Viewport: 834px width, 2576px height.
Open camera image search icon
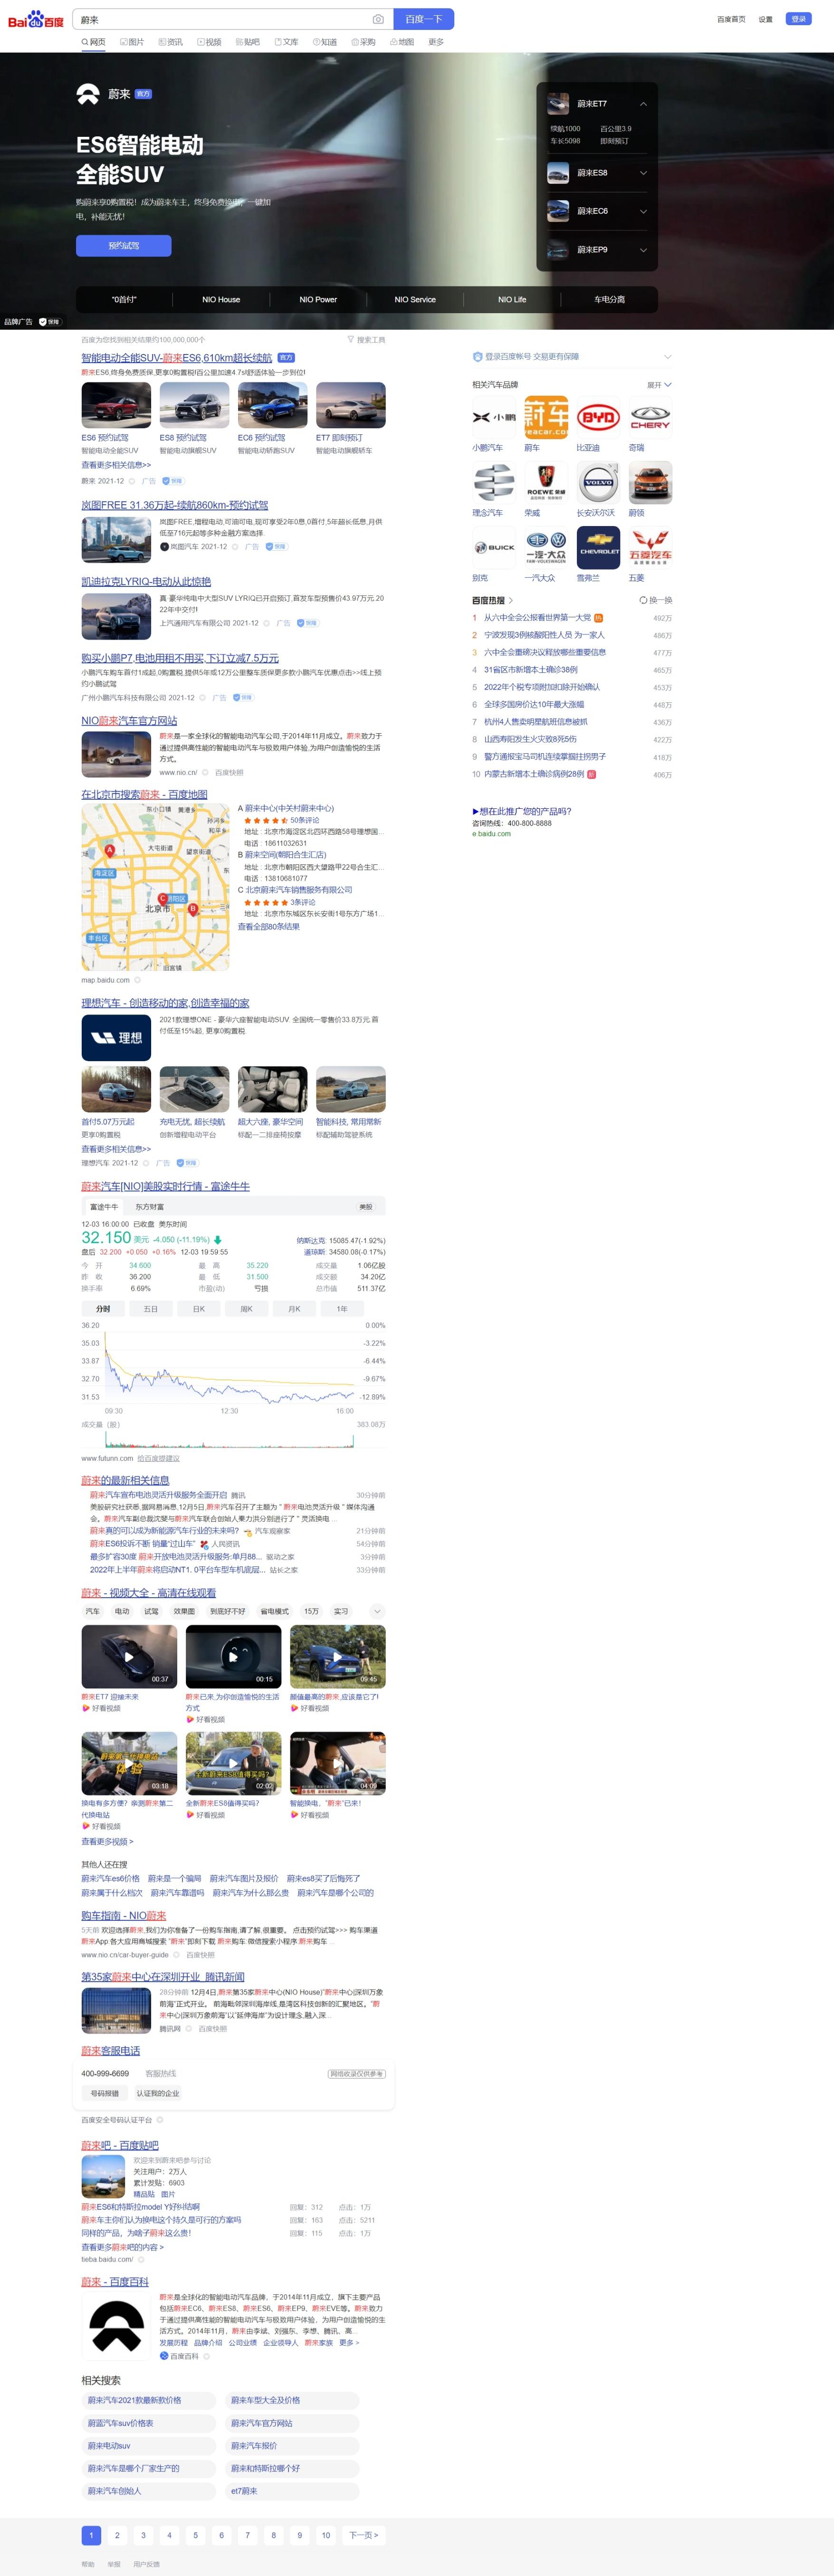pyautogui.click(x=378, y=19)
